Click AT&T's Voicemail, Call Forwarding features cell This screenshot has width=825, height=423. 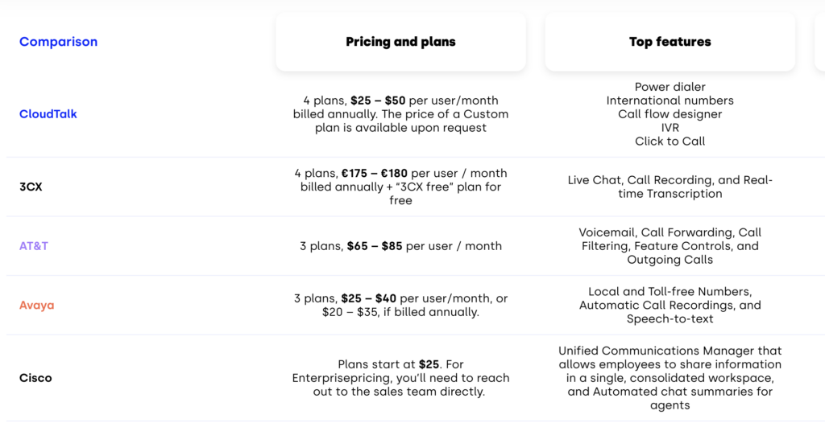coord(670,246)
